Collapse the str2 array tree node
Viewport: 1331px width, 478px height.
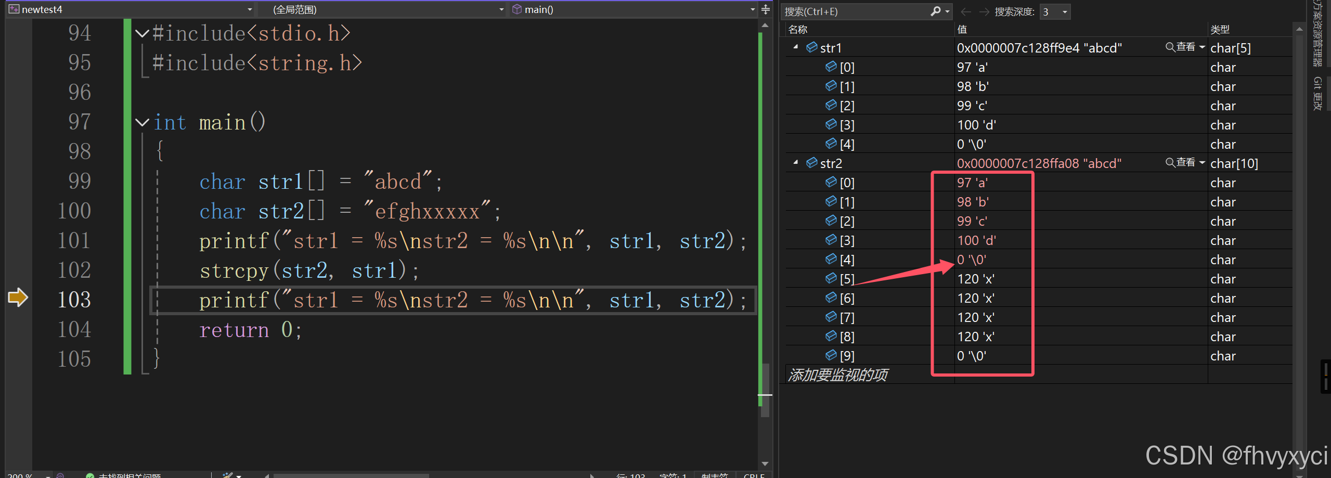click(796, 163)
